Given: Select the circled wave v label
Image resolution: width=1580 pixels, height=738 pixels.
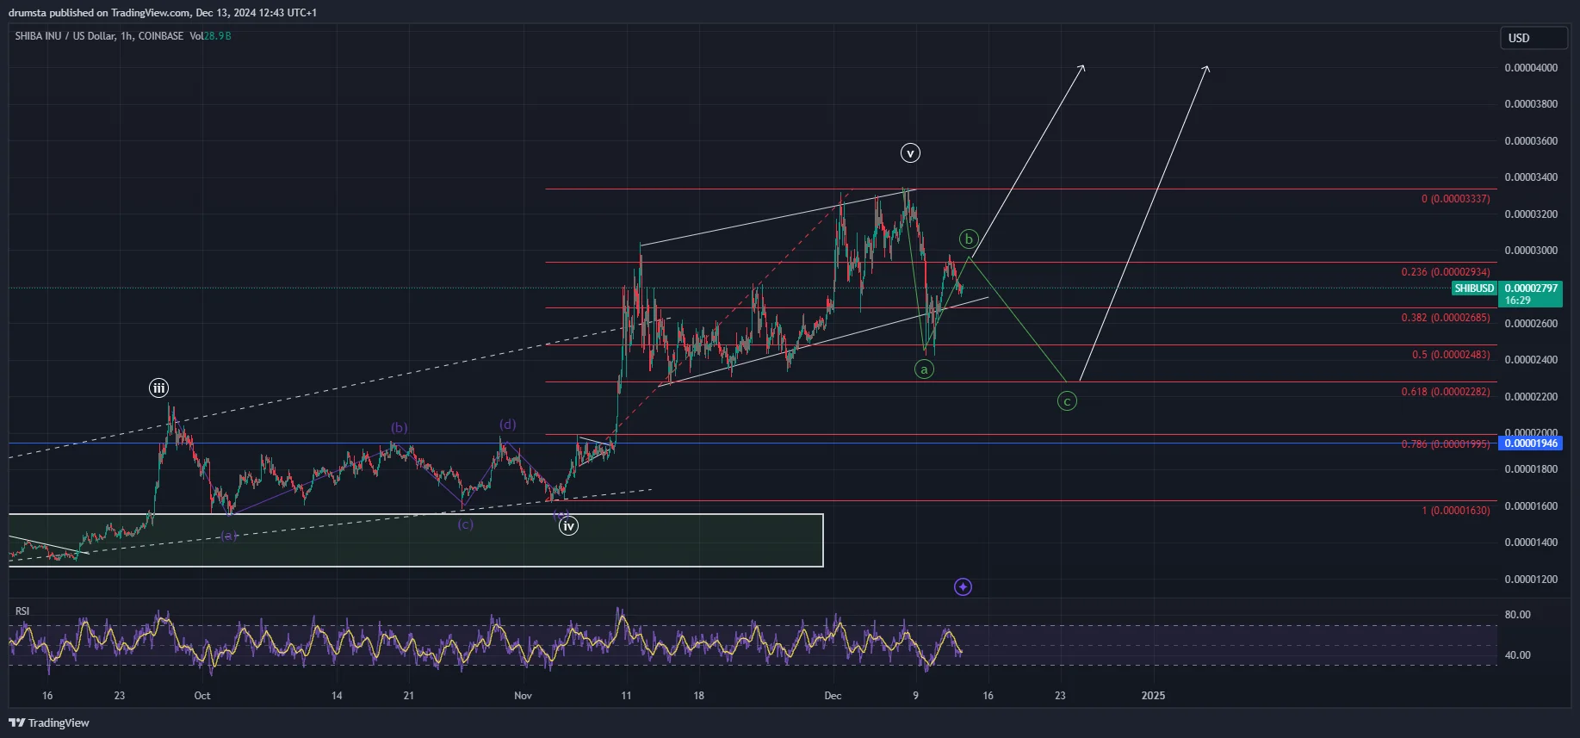Looking at the screenshot, I should [x=910, y=153].
